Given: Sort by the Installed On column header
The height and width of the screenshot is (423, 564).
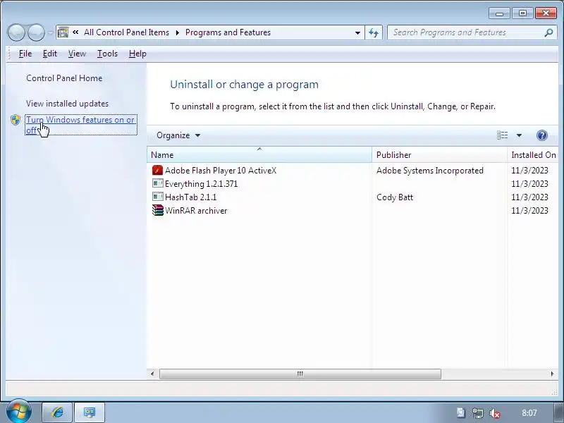Looking at the screenshot, I should point(533,154).
